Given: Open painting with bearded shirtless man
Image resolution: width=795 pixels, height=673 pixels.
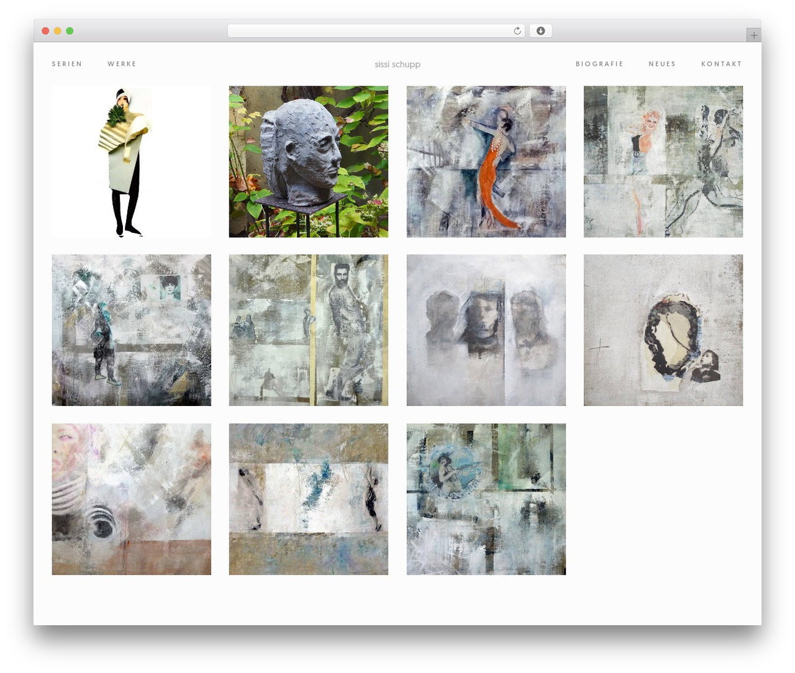Looking at the screenshot, I should pyautogui.click(x=309, y=330).
